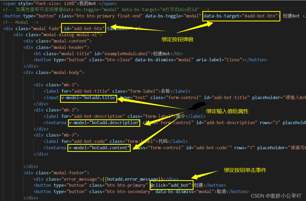Click the {{botadd.error_message}} interpolation

tap(132, 179)
